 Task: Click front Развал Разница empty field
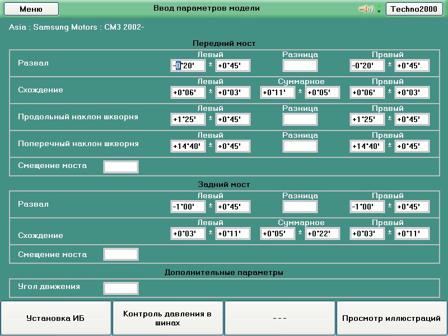300,66
